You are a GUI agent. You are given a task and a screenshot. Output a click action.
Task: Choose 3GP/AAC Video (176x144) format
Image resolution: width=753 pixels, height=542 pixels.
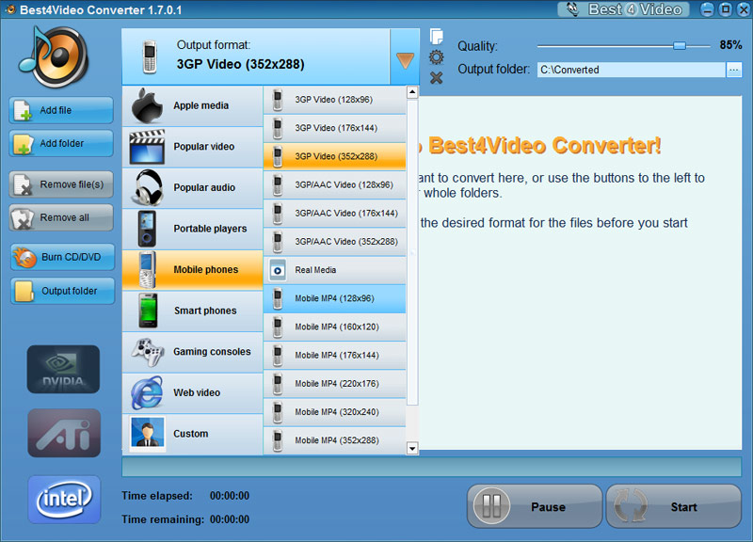point(335,214)
